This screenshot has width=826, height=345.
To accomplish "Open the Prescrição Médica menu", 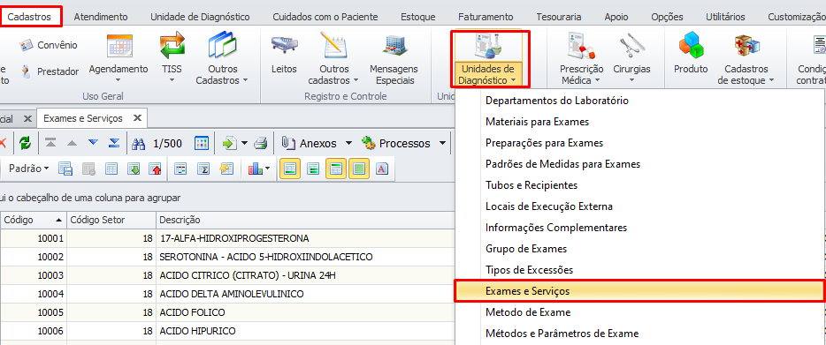I will [582, 58].
